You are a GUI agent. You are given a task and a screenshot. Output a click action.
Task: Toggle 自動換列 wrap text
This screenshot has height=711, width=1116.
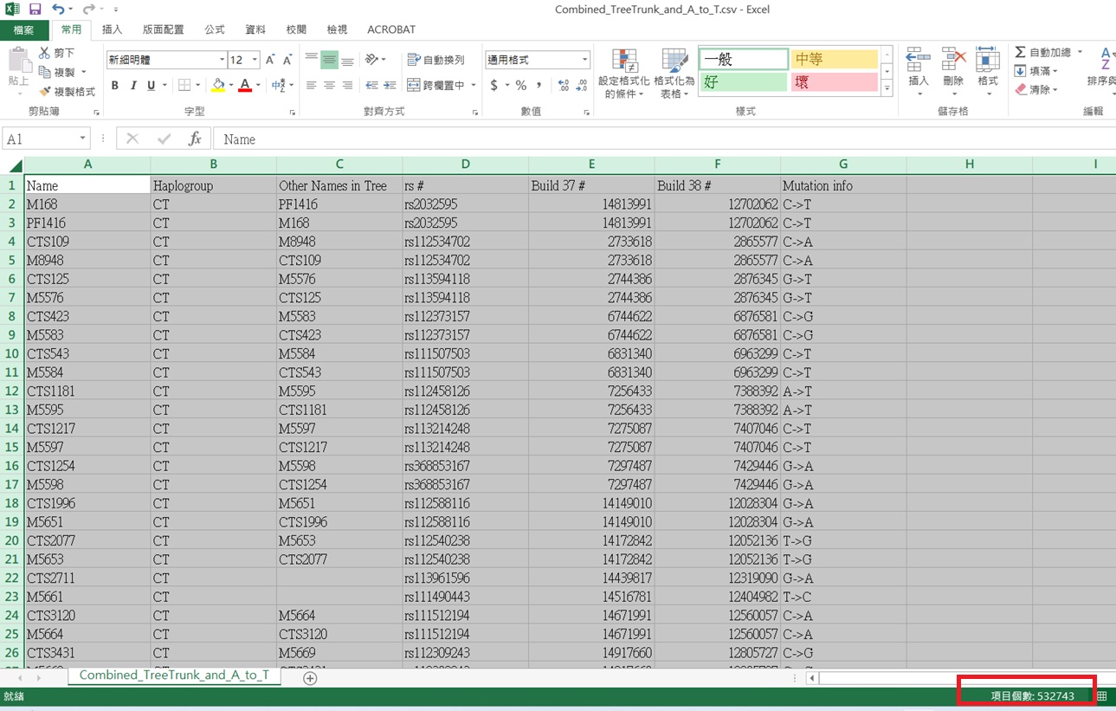[436, 60]
